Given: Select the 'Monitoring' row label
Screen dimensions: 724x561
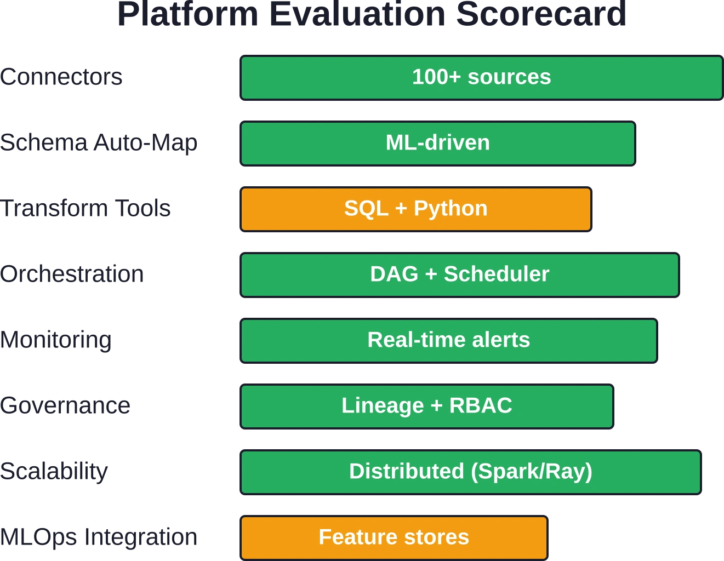Looking at the screenshot, I should point(56,340).
